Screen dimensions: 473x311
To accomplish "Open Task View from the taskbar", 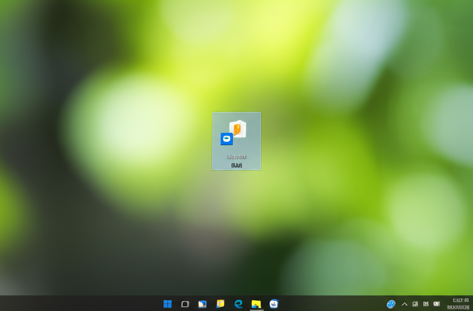I will click(185, 304).
